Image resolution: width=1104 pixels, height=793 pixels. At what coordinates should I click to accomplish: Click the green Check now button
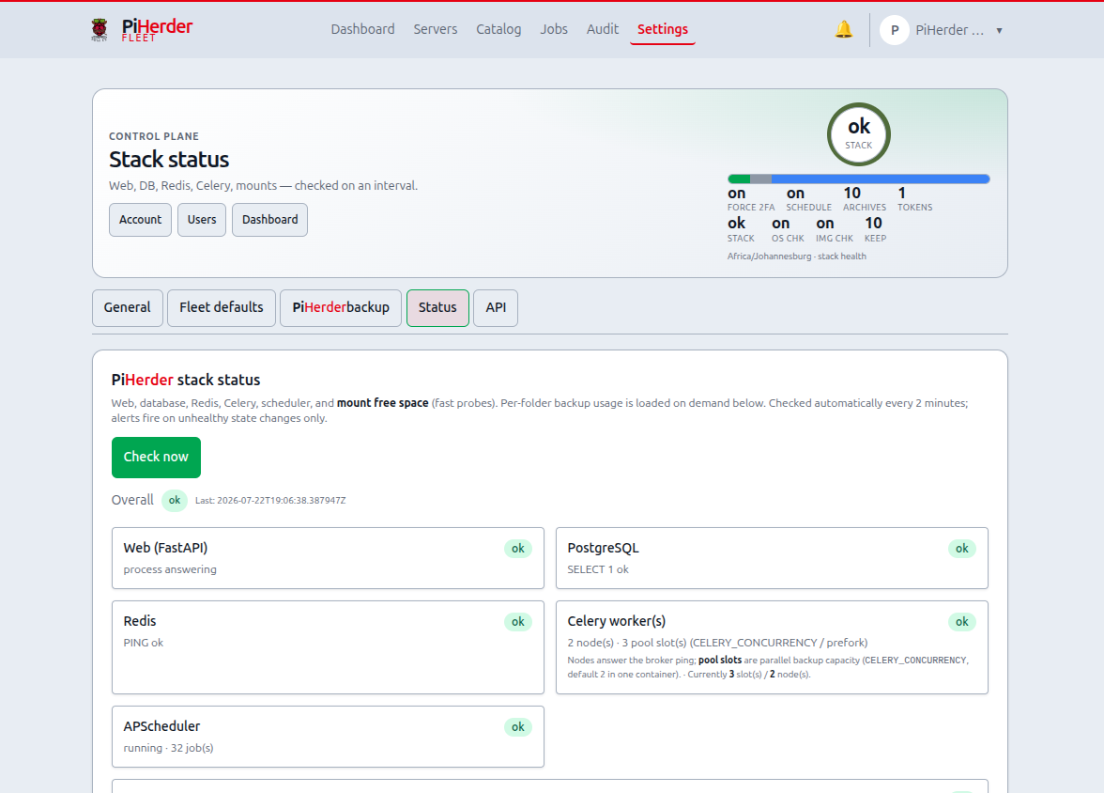156,458
